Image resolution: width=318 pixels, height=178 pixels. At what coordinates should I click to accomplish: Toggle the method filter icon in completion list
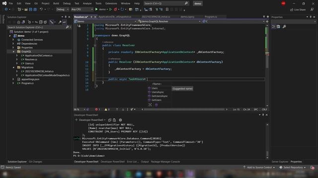(156, 105)
